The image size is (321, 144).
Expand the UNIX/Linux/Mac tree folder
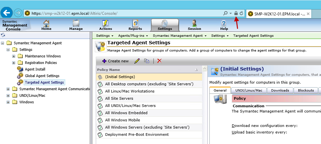coord(8,95)
